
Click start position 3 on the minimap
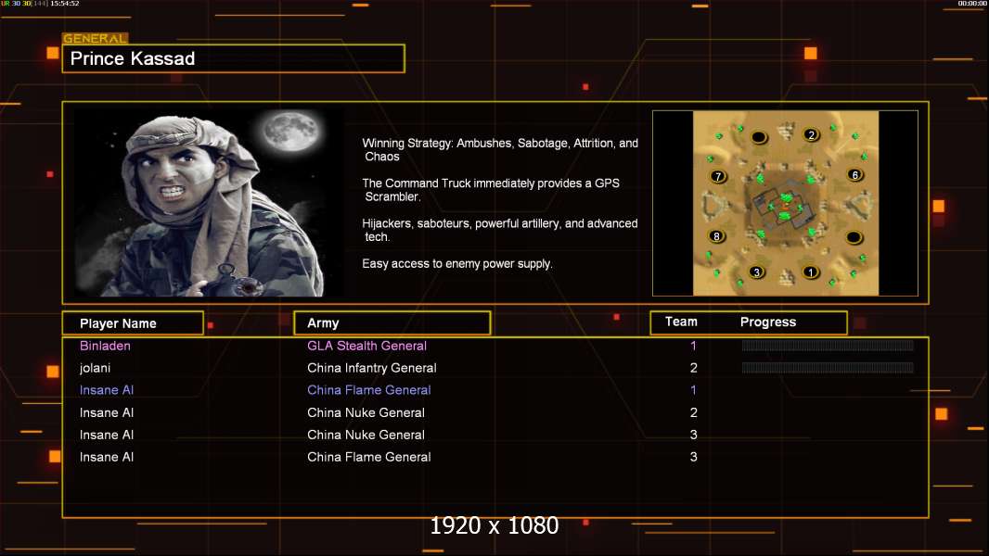click(x=756, y=272)
